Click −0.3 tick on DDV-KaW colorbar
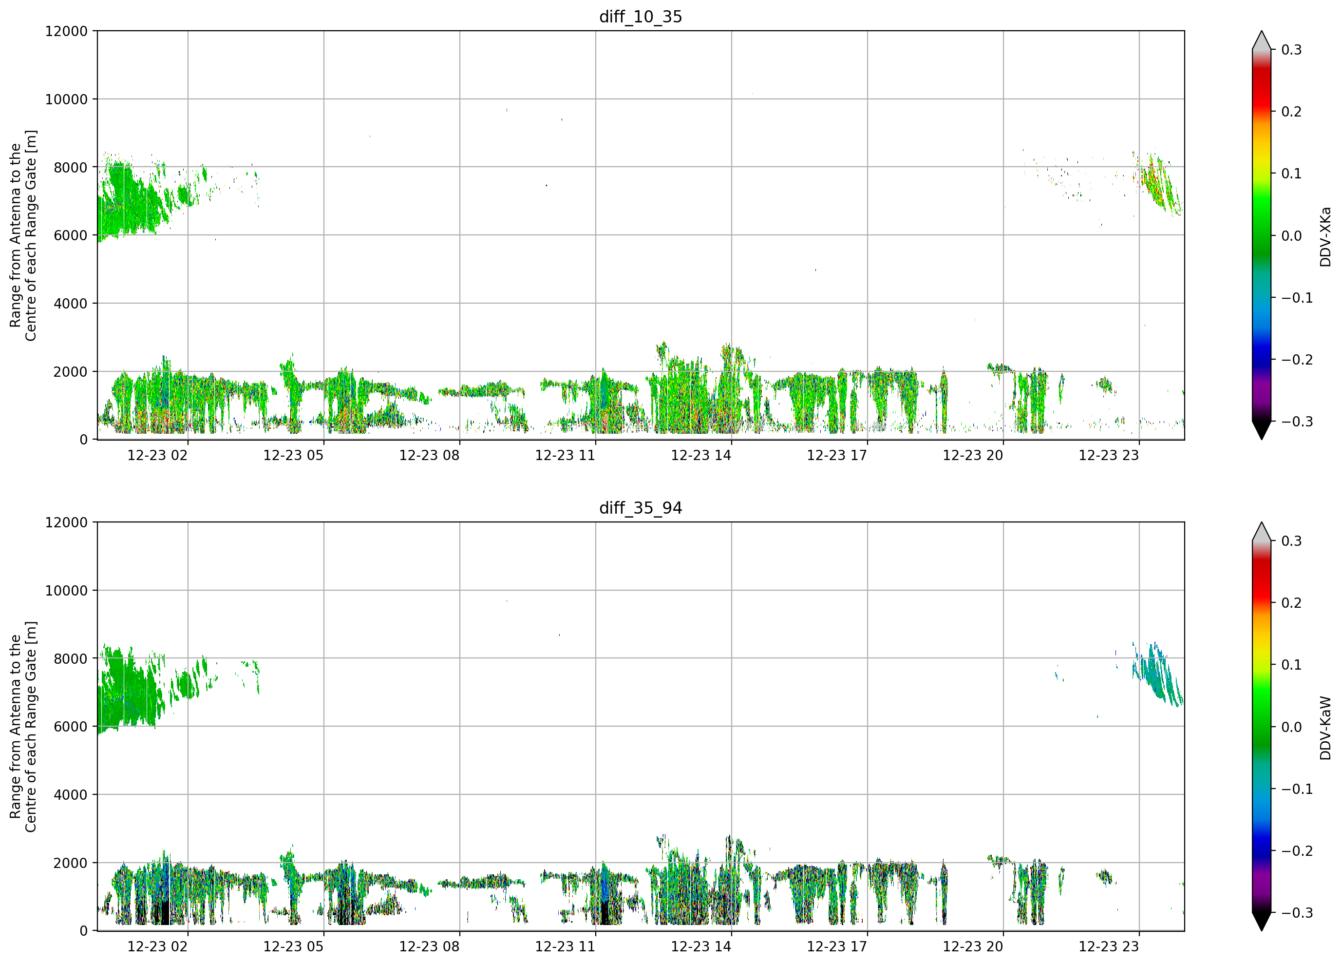 pyautogui.click(x=1297, y=912)
